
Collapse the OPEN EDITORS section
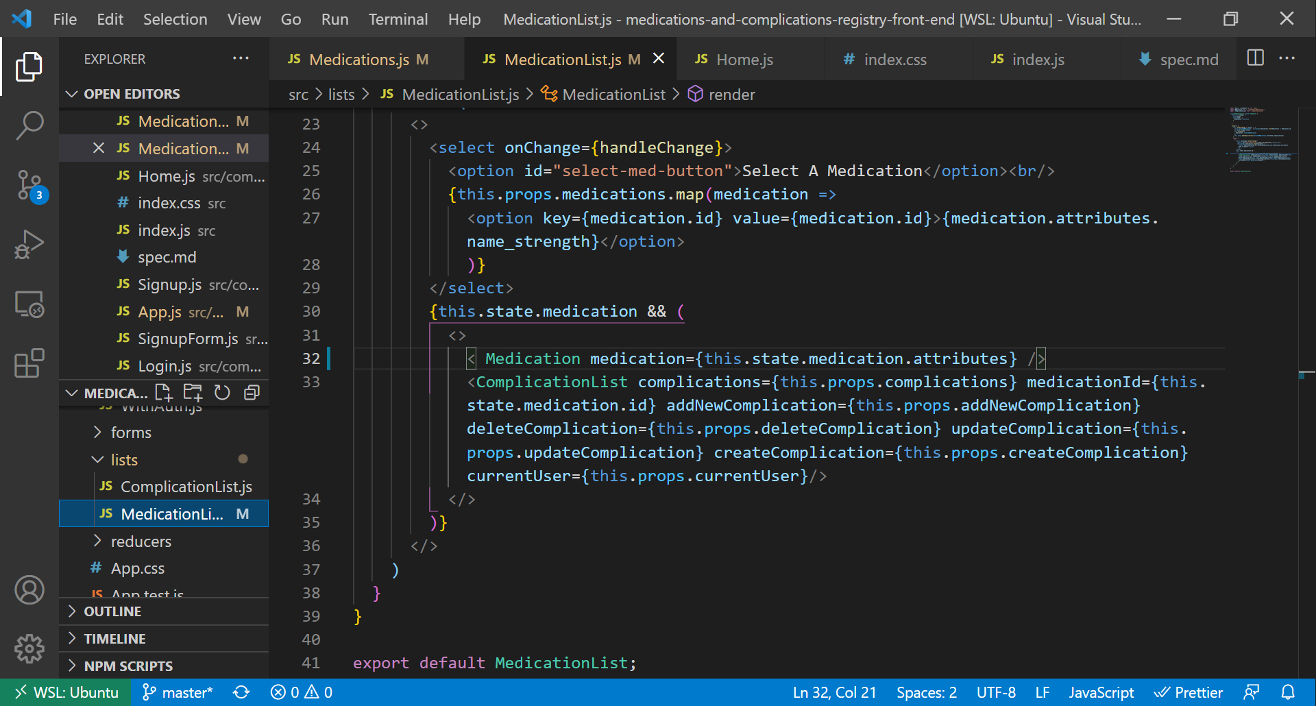[x=132, y=94]
